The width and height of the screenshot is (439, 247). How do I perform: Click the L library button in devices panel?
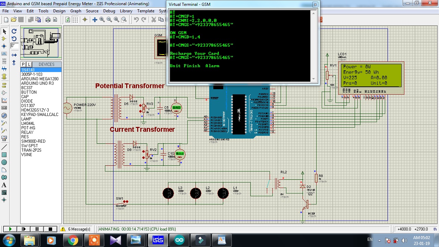click(x=29, y=64)
